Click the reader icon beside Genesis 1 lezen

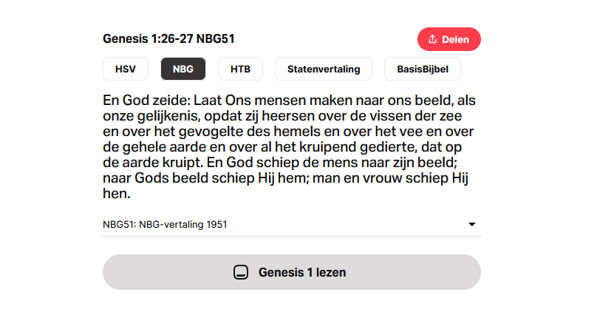241,272
